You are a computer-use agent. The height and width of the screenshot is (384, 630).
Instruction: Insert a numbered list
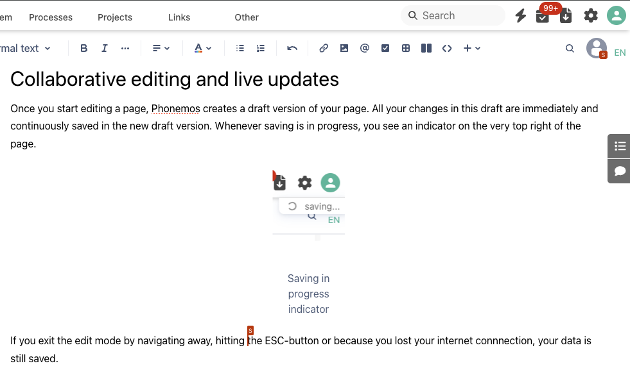pos(261,48)
